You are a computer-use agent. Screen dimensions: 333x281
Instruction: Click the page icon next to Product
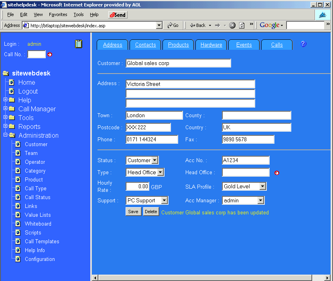(x=18, y=179)
